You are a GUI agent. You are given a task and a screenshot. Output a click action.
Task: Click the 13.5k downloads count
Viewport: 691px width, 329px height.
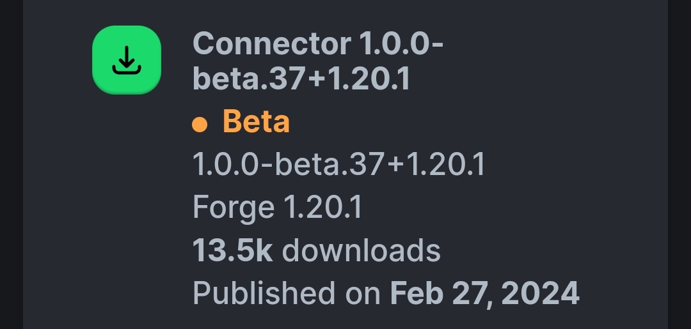[x=317, y=250]
